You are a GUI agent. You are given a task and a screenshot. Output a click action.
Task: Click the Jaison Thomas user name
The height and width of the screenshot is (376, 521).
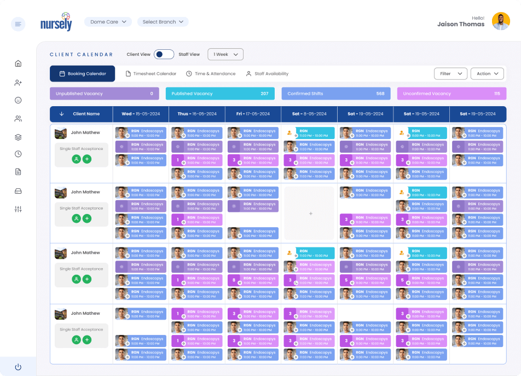point(461,24)
